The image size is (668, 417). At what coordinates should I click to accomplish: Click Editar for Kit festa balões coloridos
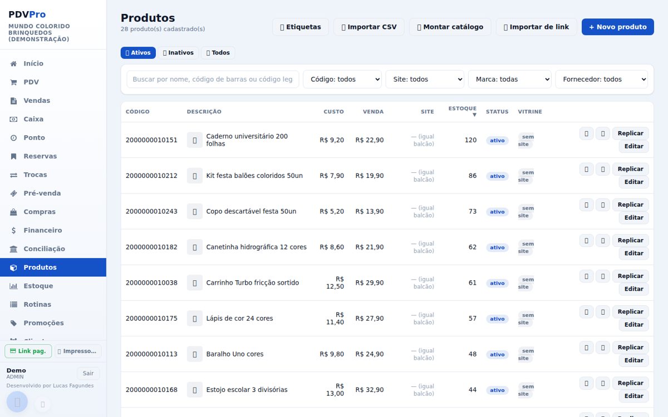coord(634,182)
